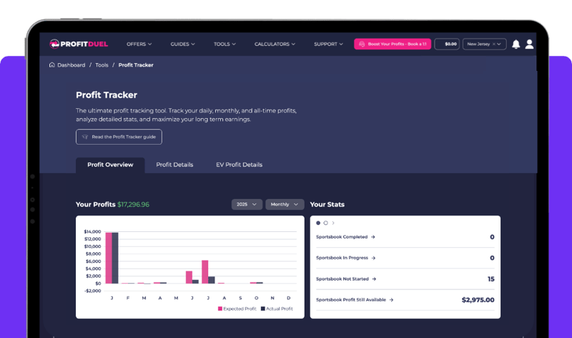The image size is (572, 338).
Task: Click Sportsbook Profit Still Available link
Action: click(x=351, y=300)
